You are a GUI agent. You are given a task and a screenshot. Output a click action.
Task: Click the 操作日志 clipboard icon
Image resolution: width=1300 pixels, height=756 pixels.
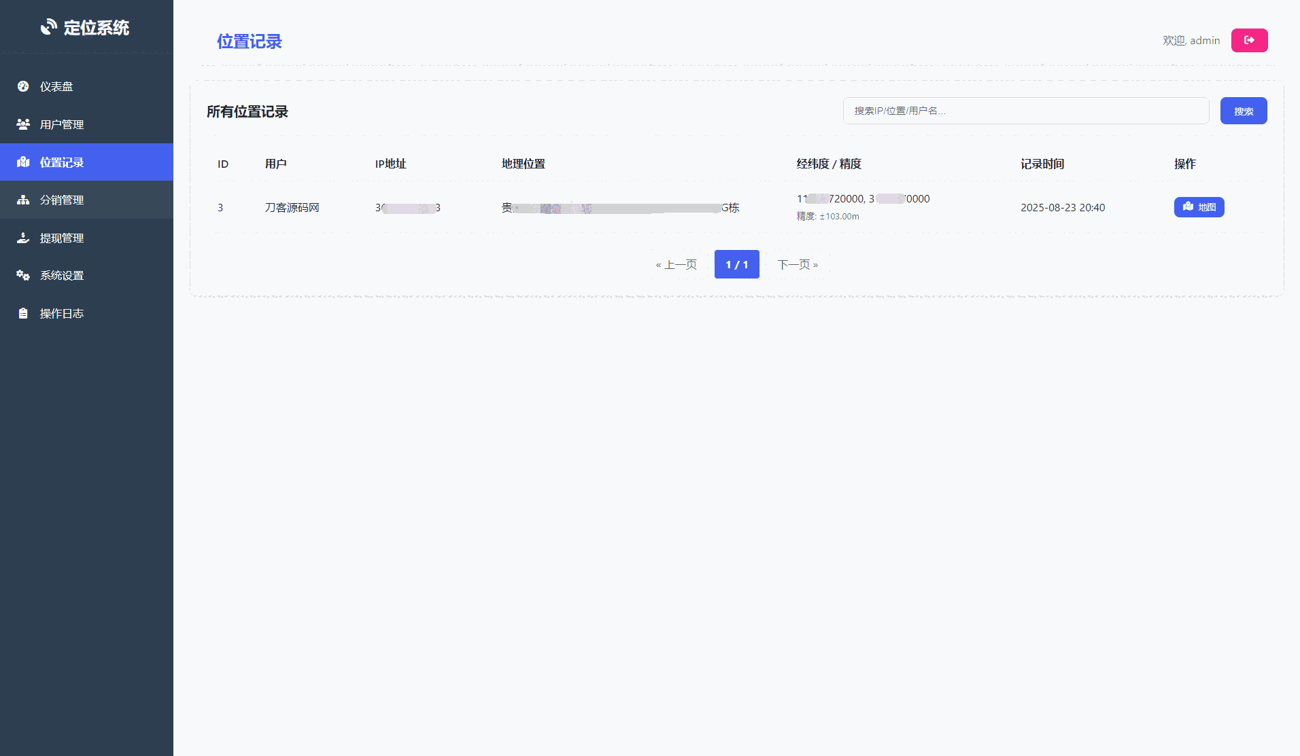(23, 313)
